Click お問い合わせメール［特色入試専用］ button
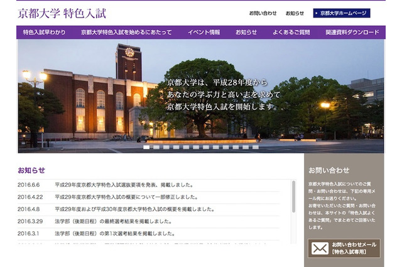 pyautogui.click(x=344, y=248)
